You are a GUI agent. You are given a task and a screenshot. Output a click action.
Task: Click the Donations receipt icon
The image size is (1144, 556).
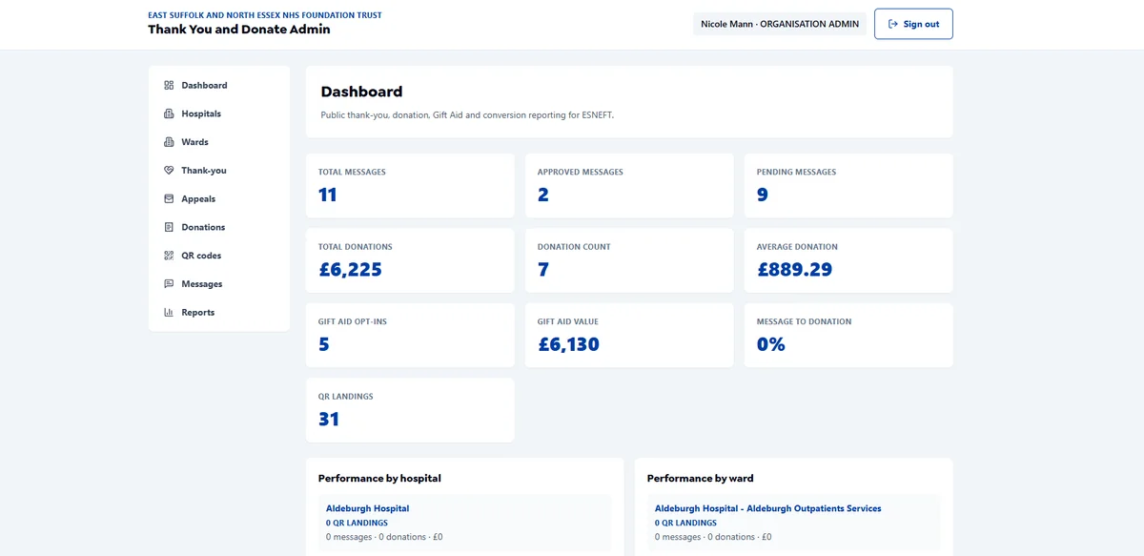click(x=169, y=227)
